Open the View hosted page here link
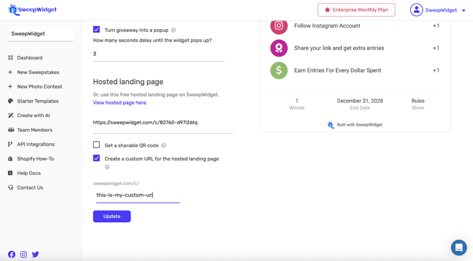This screenshot has width=473, height=261. tap(120, 103)
